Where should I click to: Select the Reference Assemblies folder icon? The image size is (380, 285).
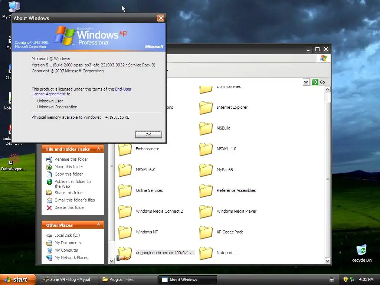click(206, 191)
